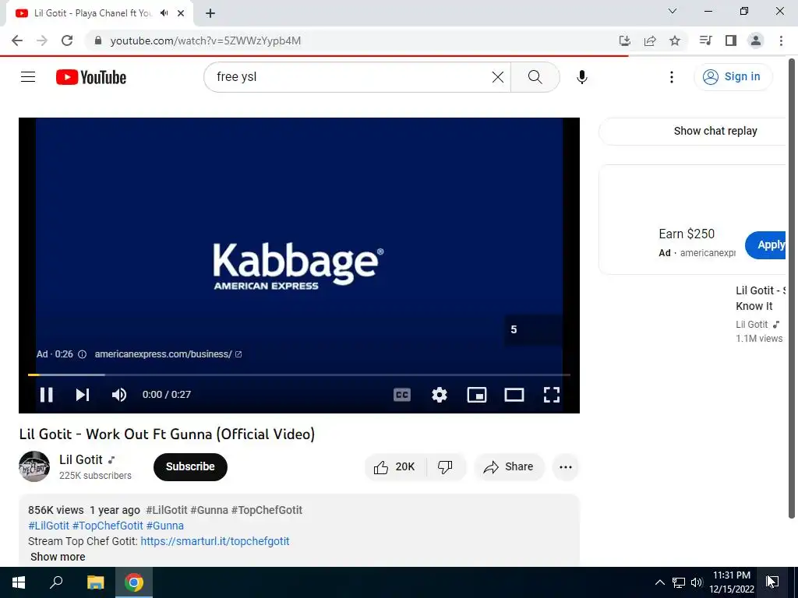Open the Lil Gotit channel name link

coord(81,459)
